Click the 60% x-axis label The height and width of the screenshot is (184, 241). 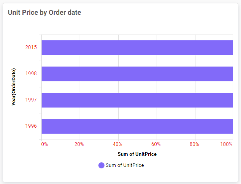156,144
